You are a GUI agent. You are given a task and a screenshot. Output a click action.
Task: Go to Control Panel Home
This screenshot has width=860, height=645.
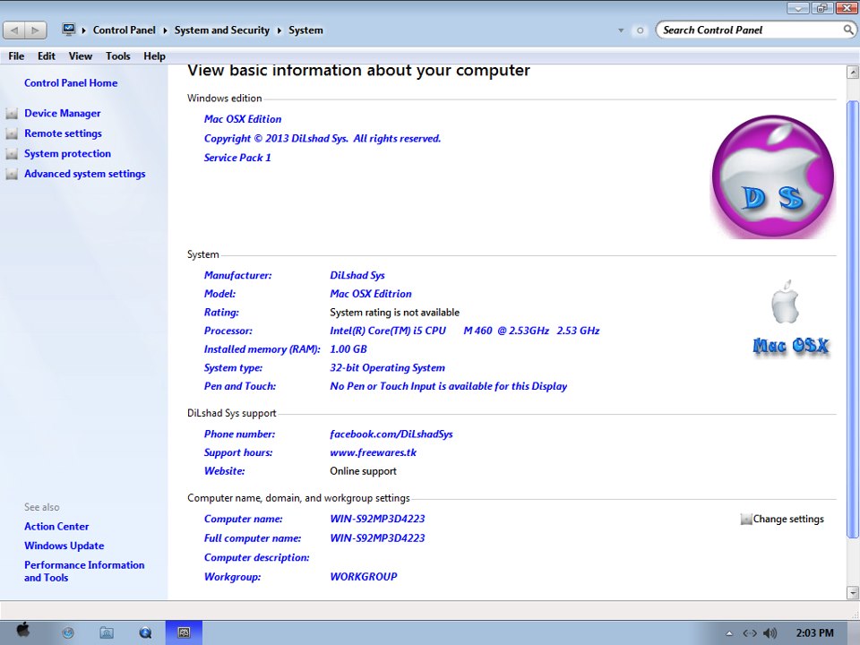(71, 82)
